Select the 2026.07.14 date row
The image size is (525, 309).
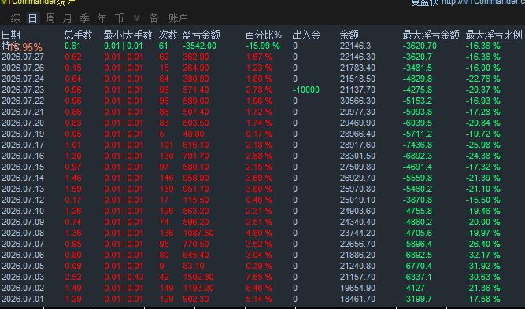point(23,178)
